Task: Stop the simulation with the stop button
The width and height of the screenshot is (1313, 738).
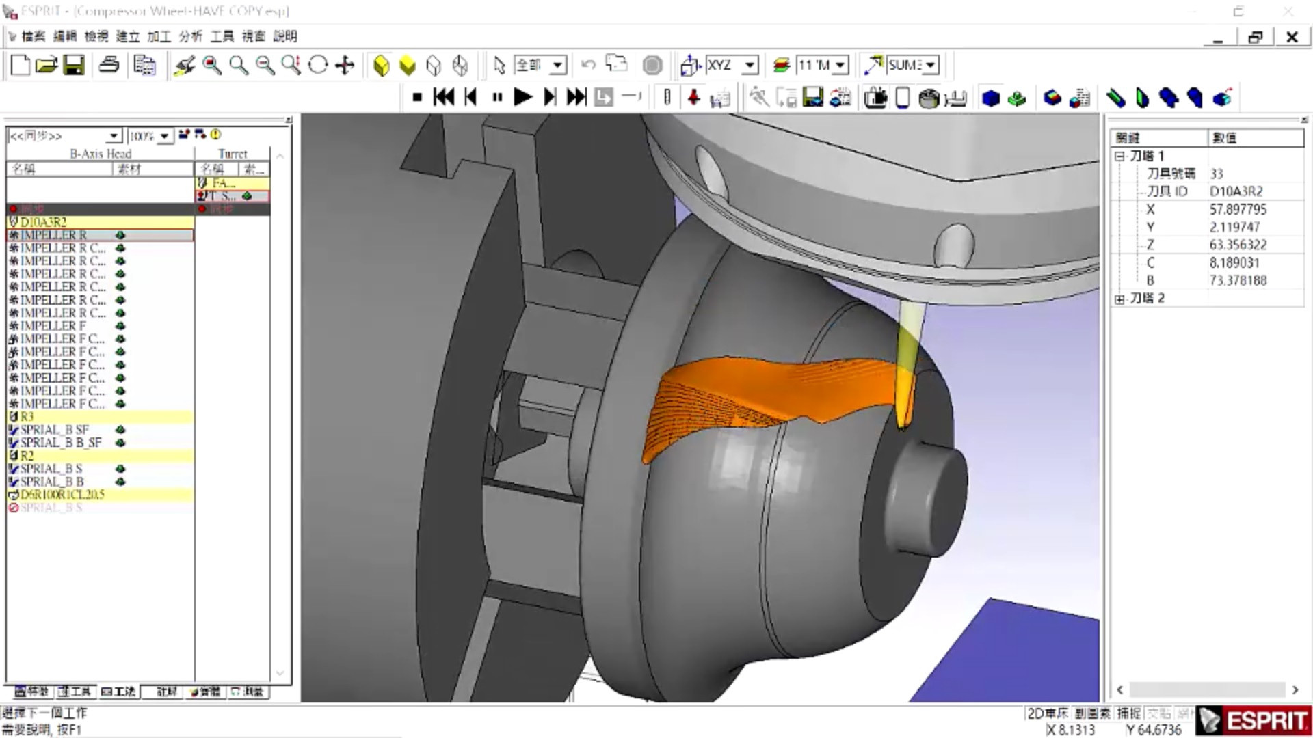Action: (x=417, y=98)
